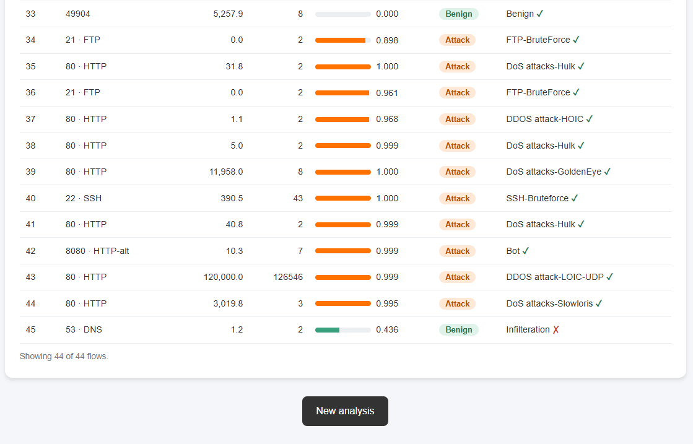
Task: Click the "22 · SSH" port cell
Action: click(84, 198)
